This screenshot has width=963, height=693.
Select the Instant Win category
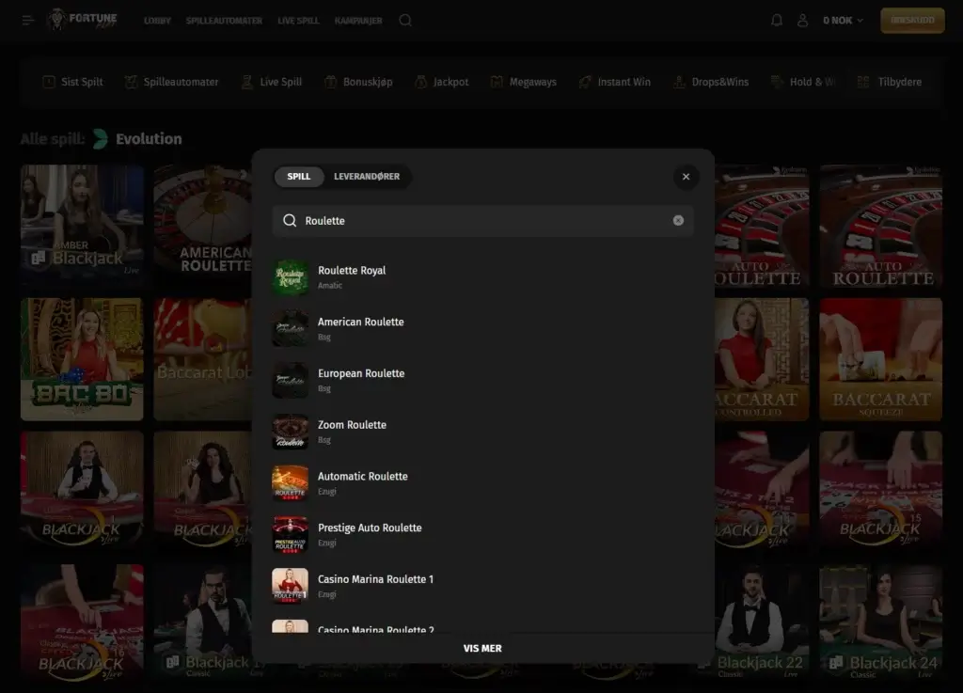(x=614, y=82)
